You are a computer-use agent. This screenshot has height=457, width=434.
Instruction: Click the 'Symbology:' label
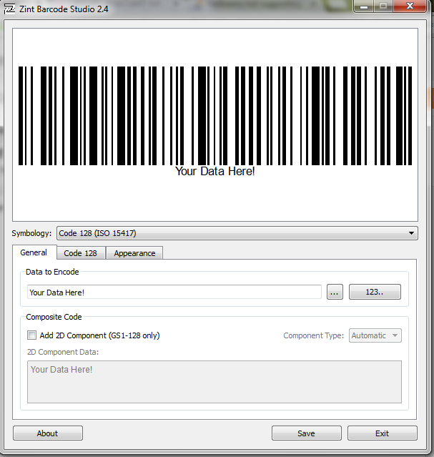31,233
